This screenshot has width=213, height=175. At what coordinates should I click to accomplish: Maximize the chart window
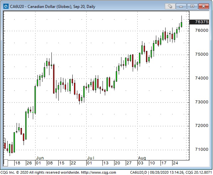pos(192,6)
